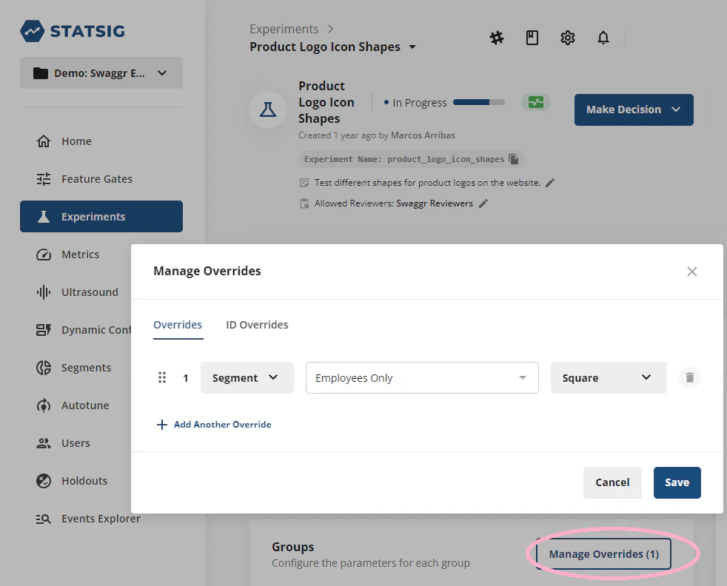Click the Allowed Reviewers clipboard icon
727x586 pixels.
[x=304, y=203]
